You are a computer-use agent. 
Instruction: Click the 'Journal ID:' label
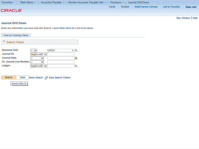[x=8, y=54]
